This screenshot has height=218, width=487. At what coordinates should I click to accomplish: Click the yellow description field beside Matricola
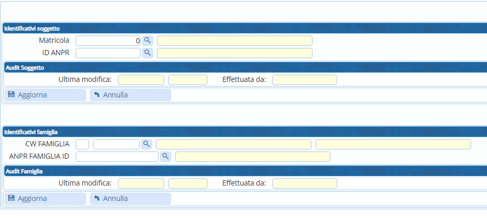pos(235,40)
